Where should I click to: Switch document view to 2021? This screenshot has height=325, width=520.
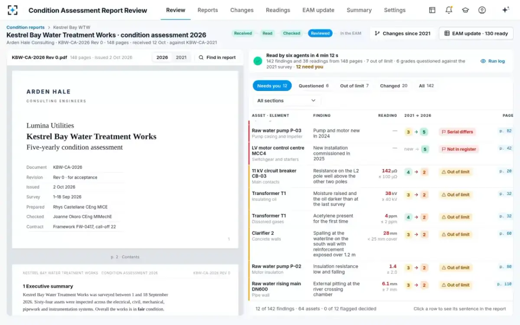pos(181,57)
